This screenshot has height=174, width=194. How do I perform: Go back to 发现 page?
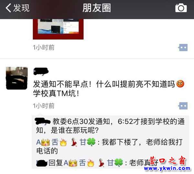point(17,8)
